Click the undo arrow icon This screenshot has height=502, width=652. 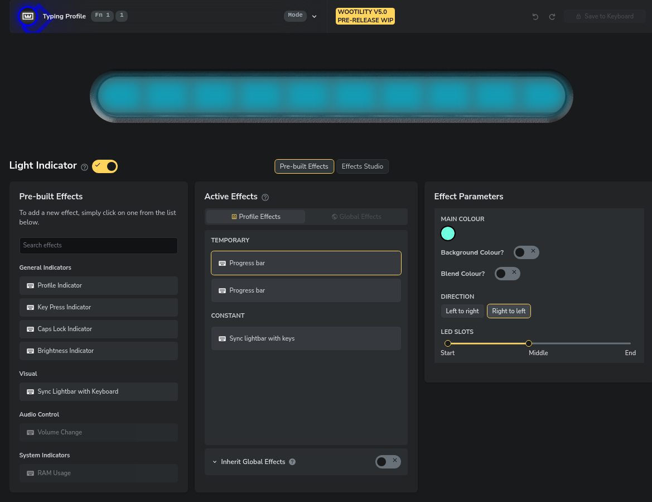(x=535, y=17)
